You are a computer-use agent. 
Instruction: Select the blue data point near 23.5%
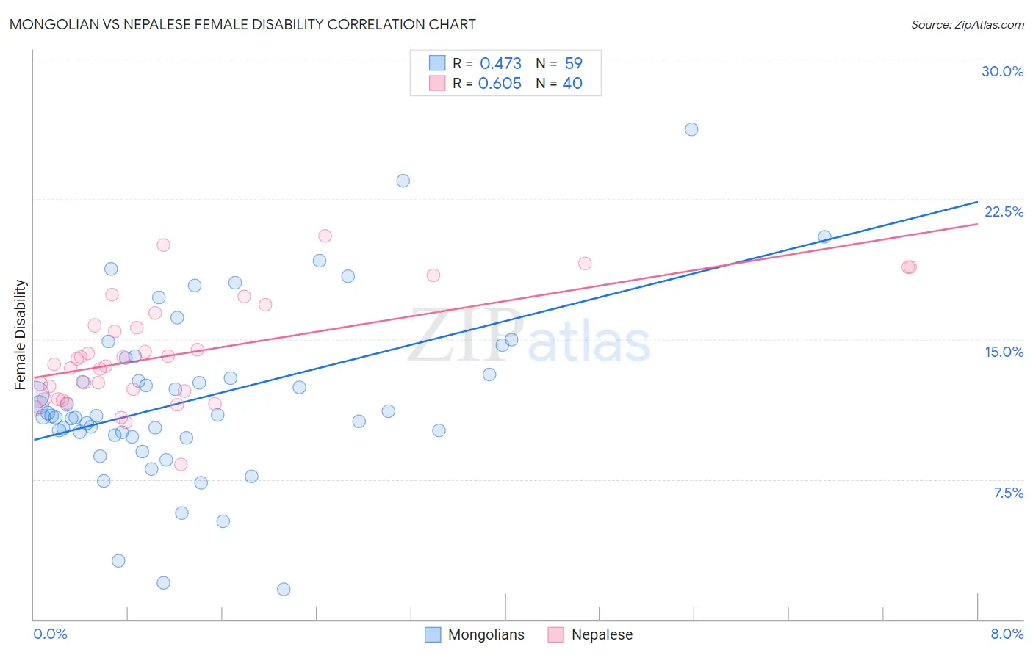pos(403,181)
